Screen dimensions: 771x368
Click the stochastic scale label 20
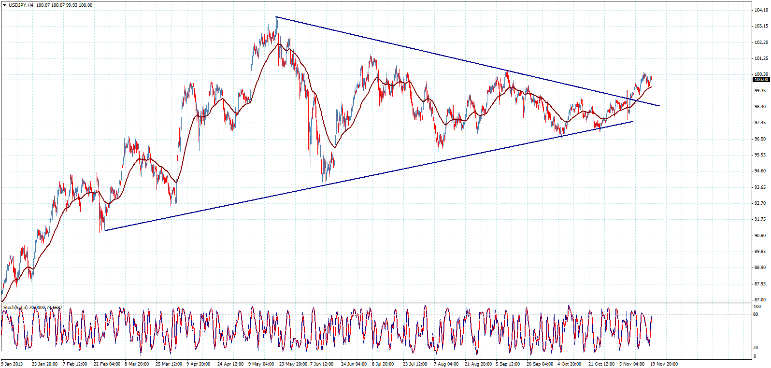tap(757, 348)
